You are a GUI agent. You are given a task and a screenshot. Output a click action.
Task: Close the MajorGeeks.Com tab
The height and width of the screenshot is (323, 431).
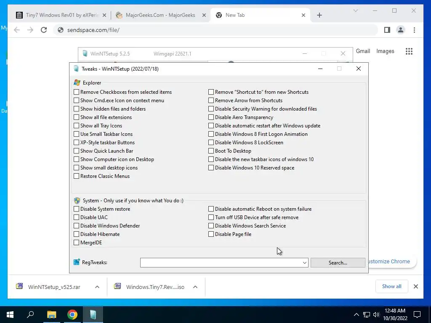(204, 16)
